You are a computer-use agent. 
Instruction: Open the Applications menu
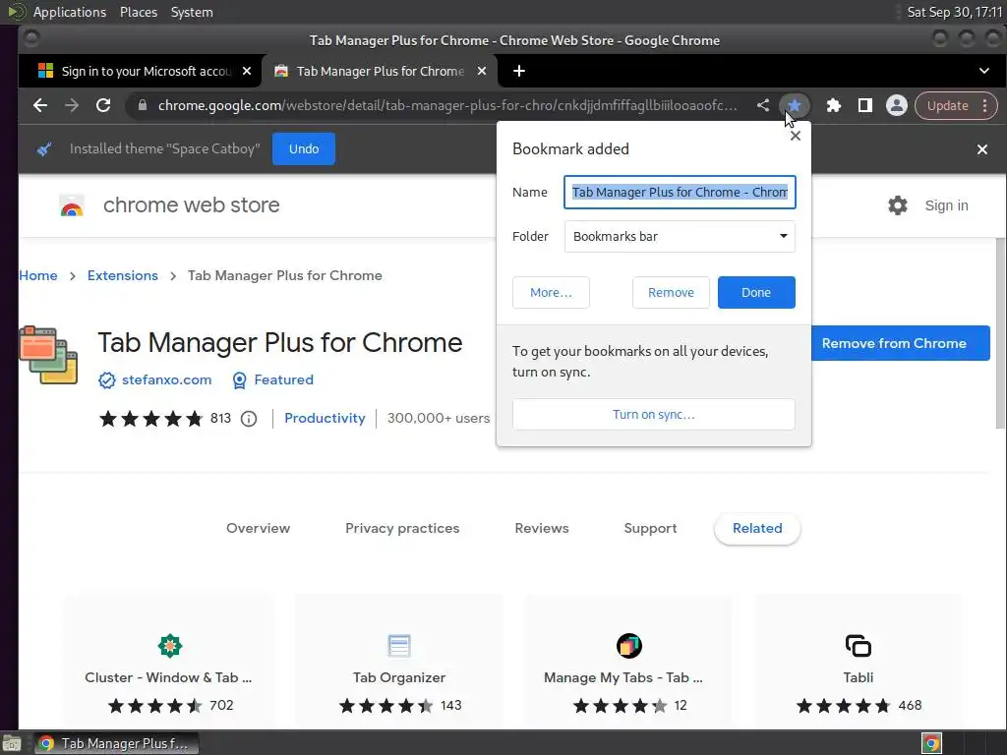70,12
